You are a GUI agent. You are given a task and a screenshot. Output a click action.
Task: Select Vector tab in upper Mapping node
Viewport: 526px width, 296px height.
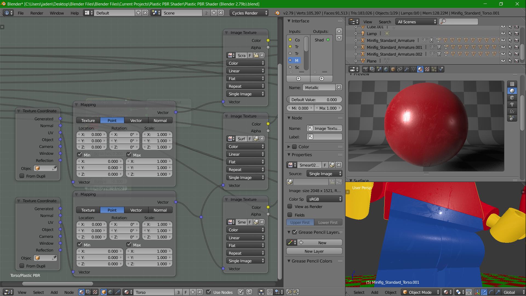pos(136,120)
